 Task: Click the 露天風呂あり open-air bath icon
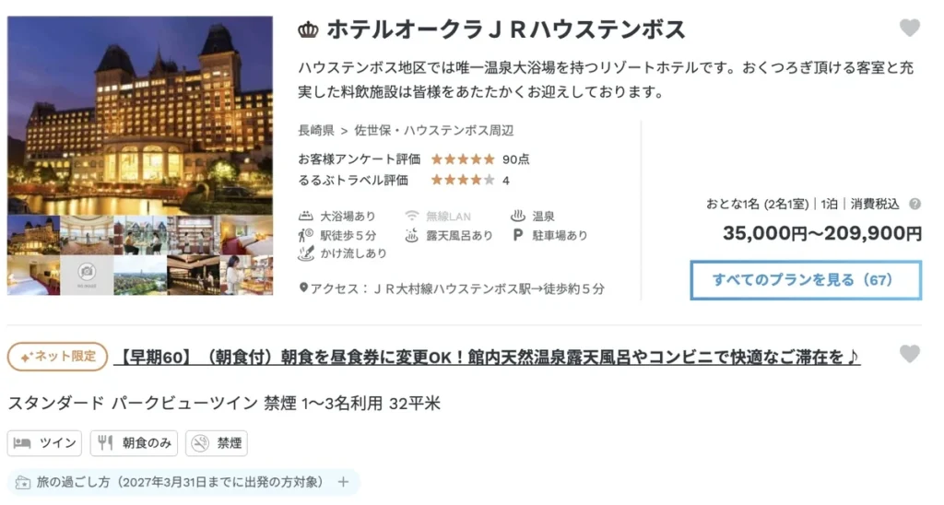point(411,235)
